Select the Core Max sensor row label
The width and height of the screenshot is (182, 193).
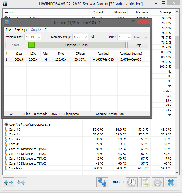tap(15, 168)
